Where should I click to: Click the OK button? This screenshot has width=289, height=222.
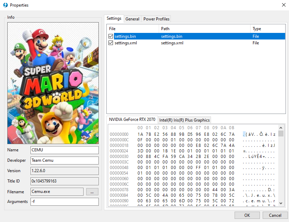(247, 215)
